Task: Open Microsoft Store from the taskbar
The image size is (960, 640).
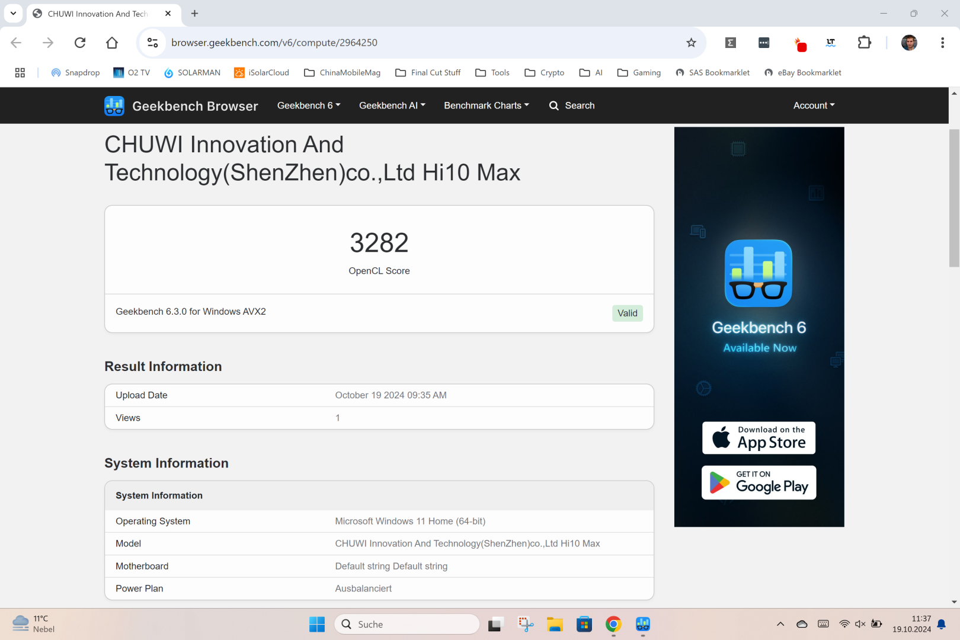Action: (x=584, y=624)
